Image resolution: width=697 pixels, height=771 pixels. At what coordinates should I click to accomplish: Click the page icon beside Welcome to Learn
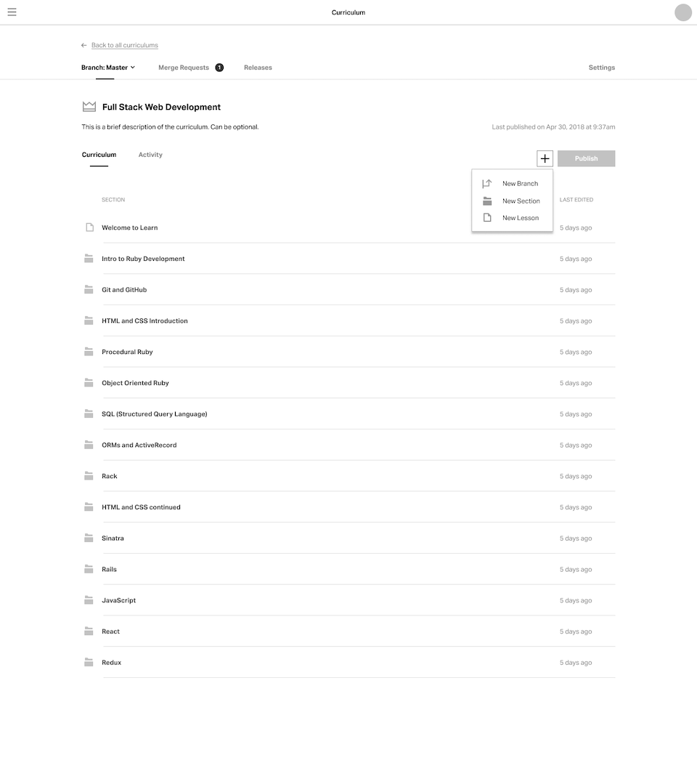click(89, 227)
